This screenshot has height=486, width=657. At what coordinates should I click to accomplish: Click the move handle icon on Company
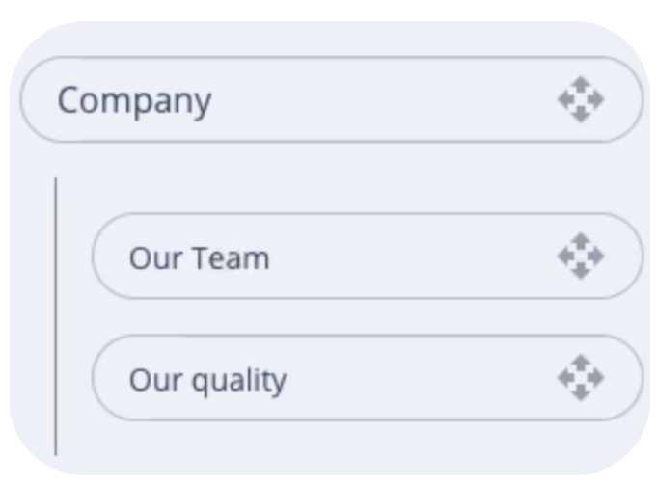581,99
